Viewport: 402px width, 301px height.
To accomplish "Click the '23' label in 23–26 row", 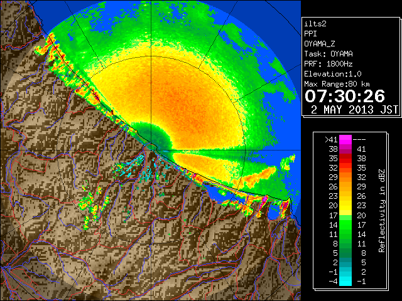I will (334, 196).
